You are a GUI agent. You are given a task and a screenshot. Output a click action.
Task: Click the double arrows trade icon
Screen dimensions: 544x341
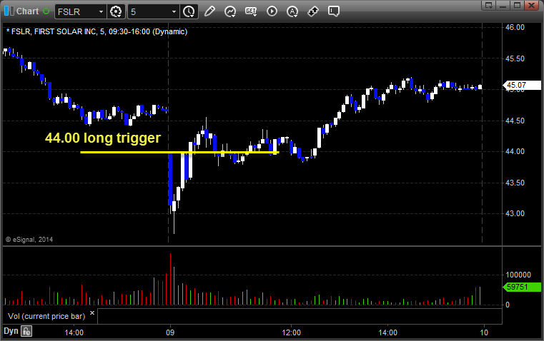coord(313,11)
